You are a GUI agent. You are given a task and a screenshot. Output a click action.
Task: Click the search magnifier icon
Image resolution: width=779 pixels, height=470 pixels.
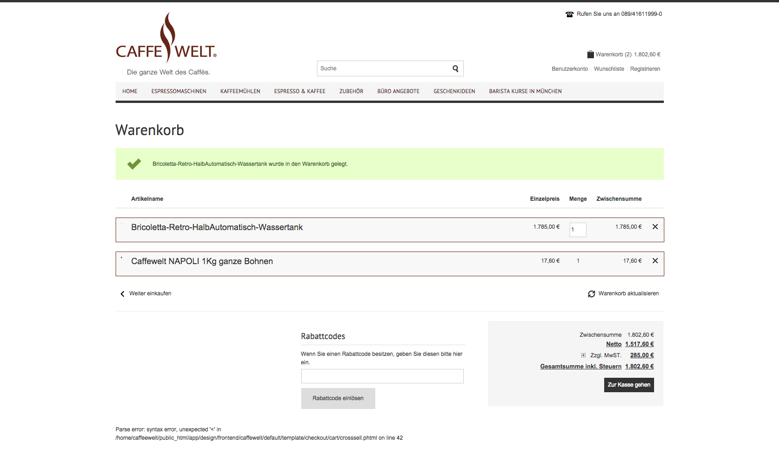455,68
